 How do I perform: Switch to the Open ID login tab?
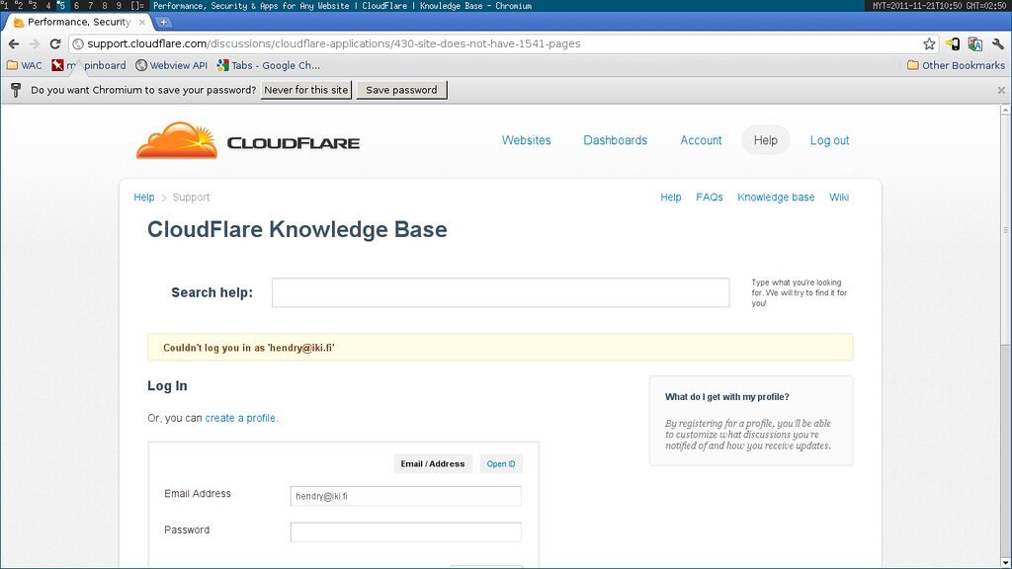[x=501, y=463]
